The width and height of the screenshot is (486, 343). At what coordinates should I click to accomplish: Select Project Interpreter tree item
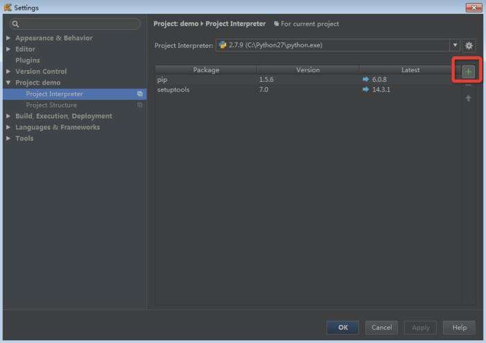[74, 94]
